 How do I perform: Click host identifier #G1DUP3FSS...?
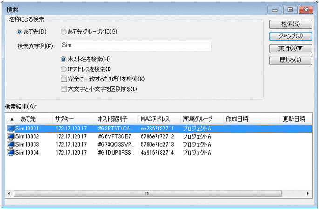pyautogui.click(x=116, y=153)
